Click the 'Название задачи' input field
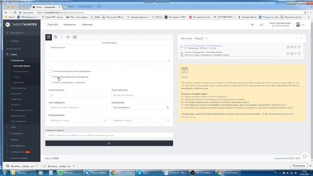Image resolution: width=313 pixels, height=176 pixels. [109, 135]
